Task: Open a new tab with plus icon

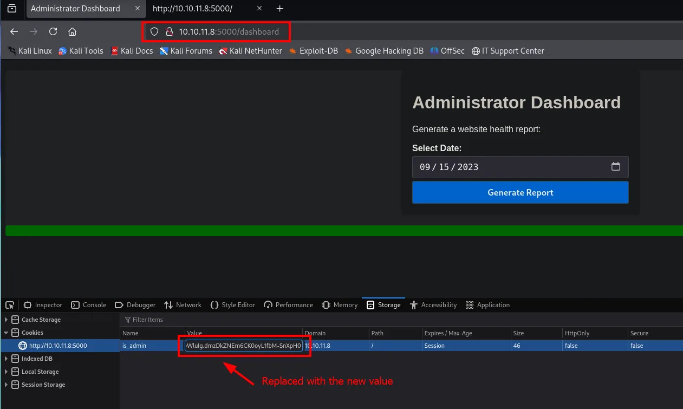Action: (279, 9)
